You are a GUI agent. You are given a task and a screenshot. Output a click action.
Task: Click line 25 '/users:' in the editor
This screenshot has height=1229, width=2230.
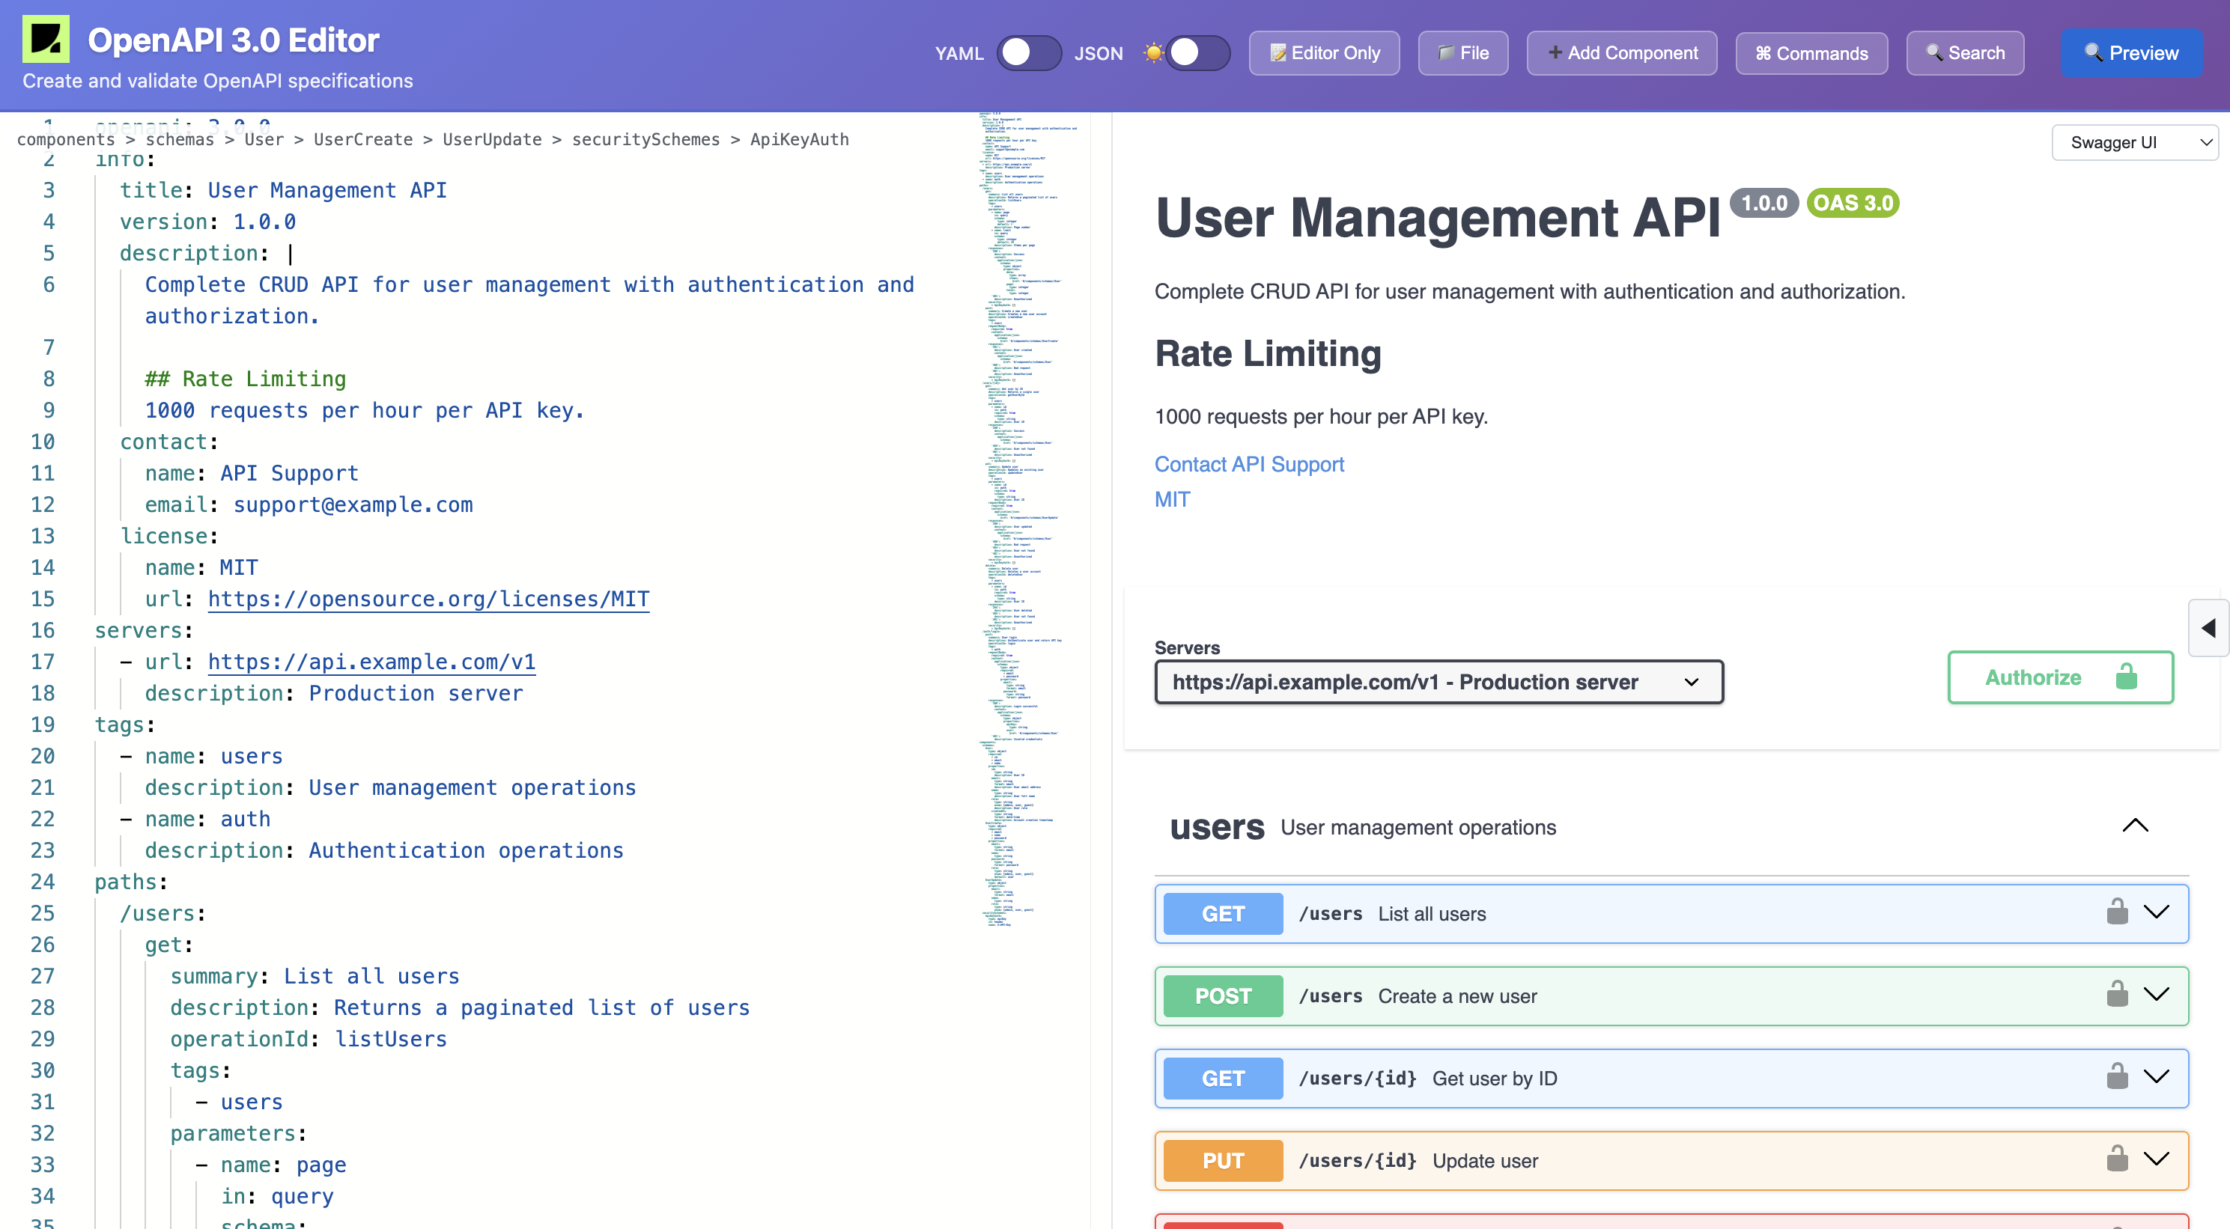coord(162,913)
